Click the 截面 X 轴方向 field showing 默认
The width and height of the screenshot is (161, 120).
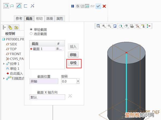[x=47, y=97]
